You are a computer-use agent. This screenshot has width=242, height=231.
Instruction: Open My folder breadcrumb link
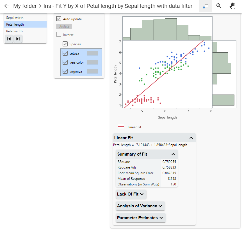point(25,6)
